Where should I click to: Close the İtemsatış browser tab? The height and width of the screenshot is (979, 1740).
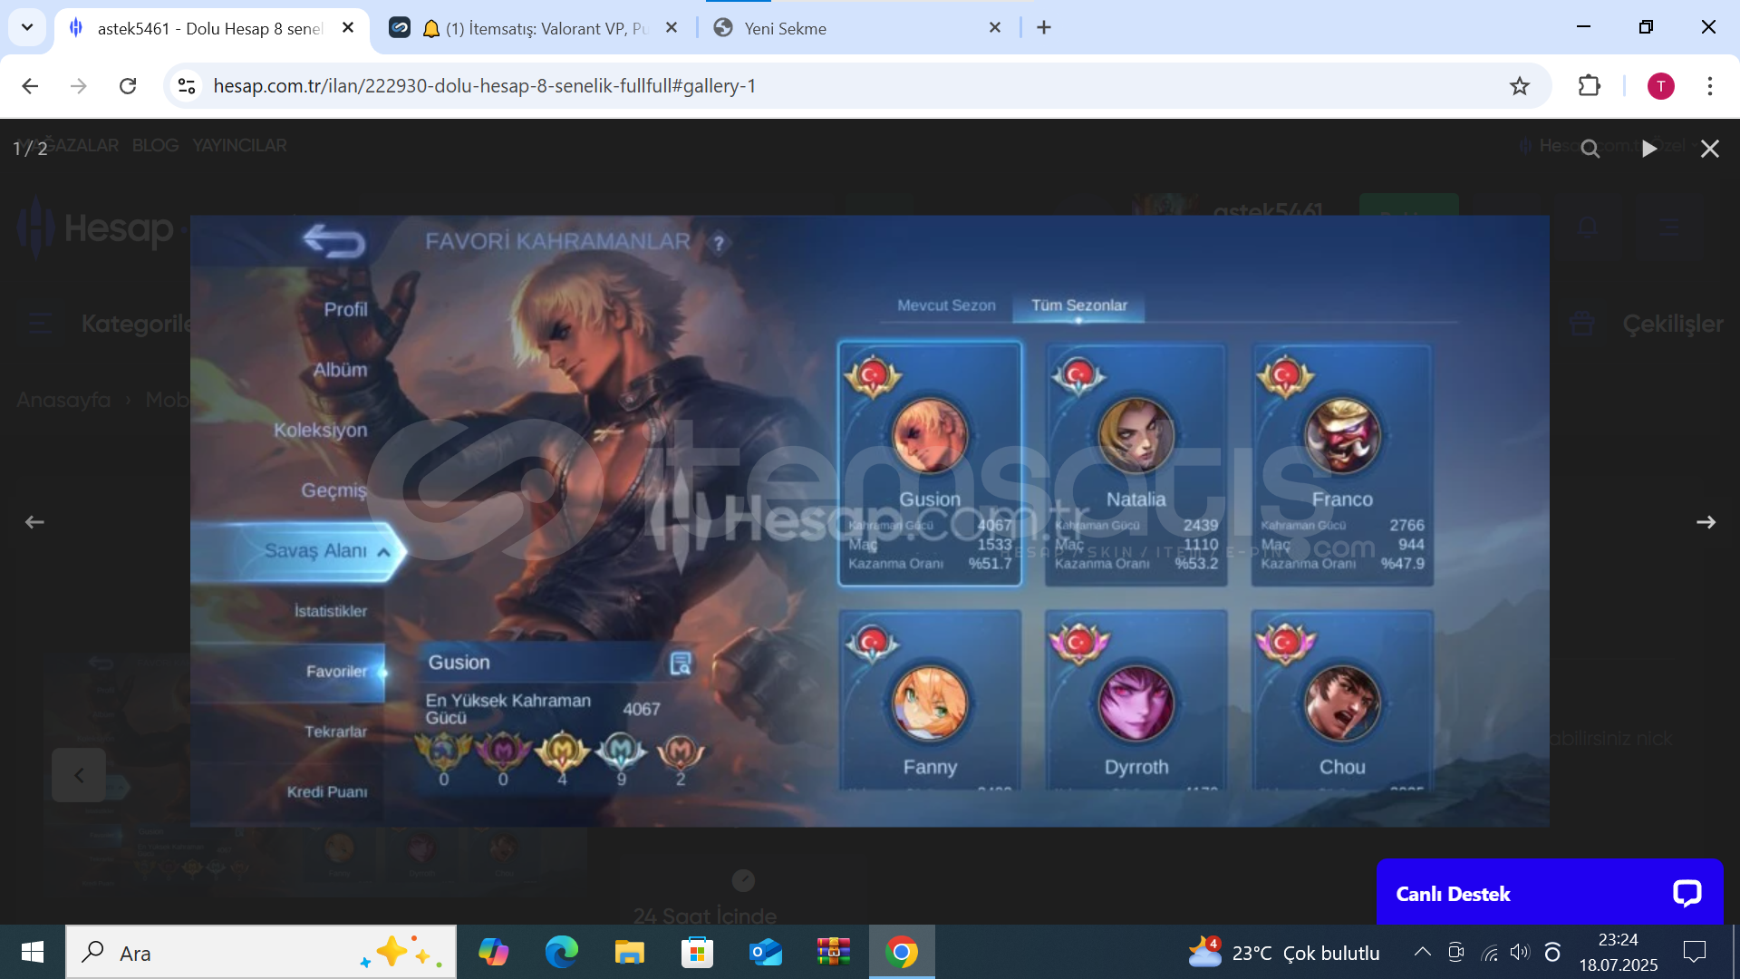(x=672, y=28)
